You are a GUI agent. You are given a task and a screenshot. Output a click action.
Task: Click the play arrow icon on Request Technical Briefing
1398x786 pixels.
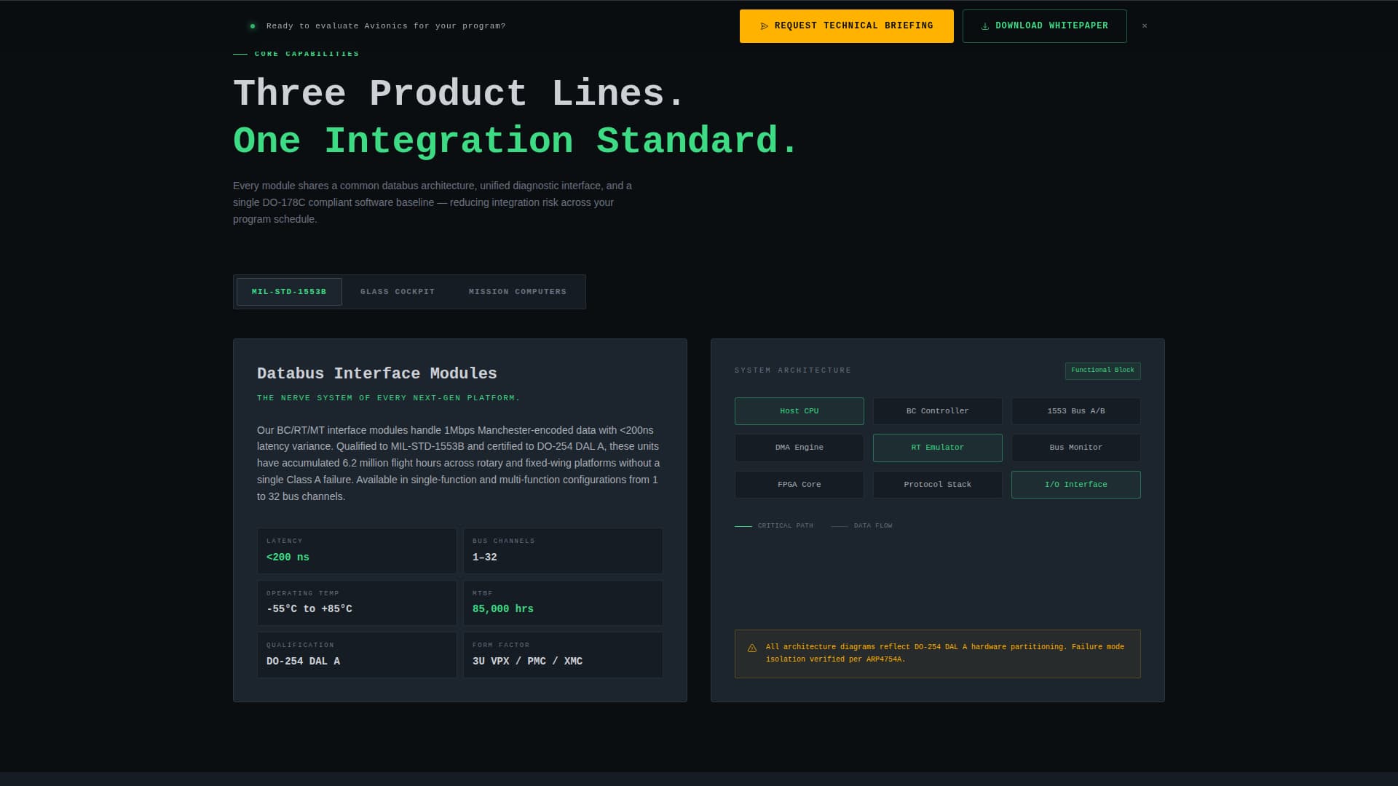764,25
